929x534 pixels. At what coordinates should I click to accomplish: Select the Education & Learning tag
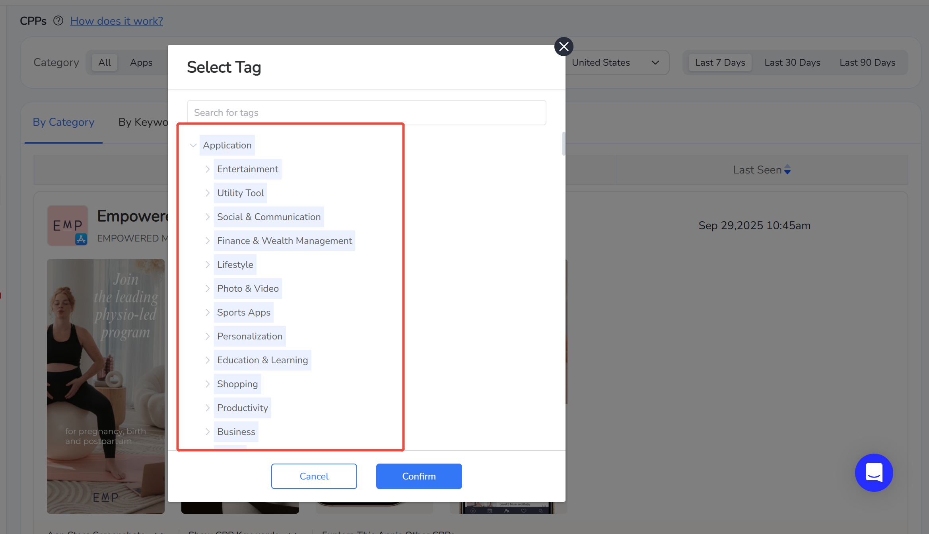262,360
